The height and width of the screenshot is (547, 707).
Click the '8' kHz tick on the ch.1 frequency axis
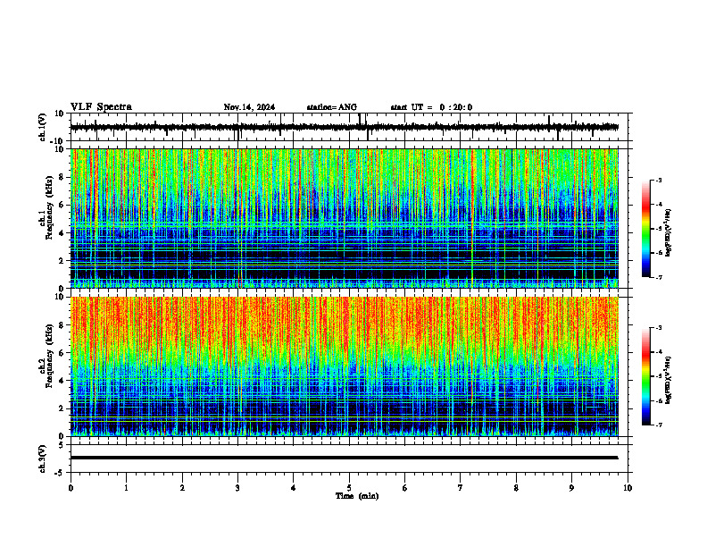[62, 177]
